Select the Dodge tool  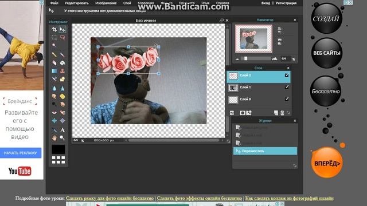54,104
